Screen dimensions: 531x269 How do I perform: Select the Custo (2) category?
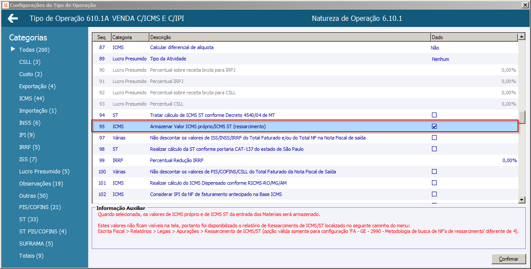point(31,74)
